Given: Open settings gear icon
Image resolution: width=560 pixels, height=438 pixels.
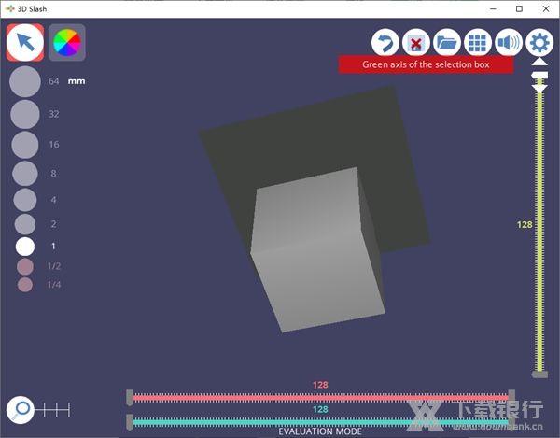Looking at the screenshot, I should pos(539,43).
